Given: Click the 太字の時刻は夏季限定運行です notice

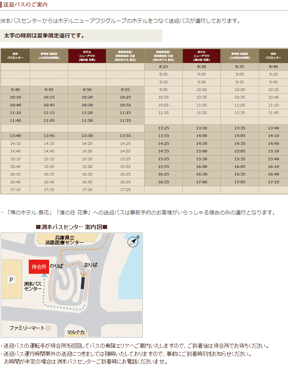Looking at the screenshot, I should pyautogui.click(x=44, y=36).
